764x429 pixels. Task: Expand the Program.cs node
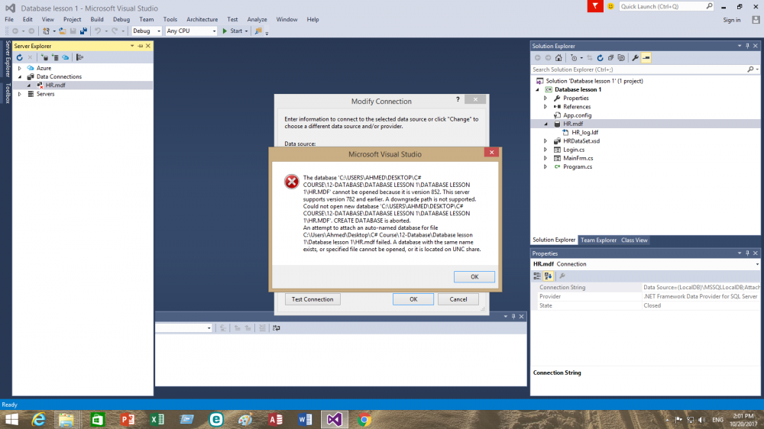pyautogui.click(x=545, y=167)
